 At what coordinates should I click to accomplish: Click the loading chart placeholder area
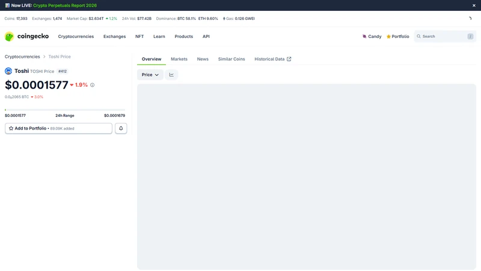click(307, 176)
